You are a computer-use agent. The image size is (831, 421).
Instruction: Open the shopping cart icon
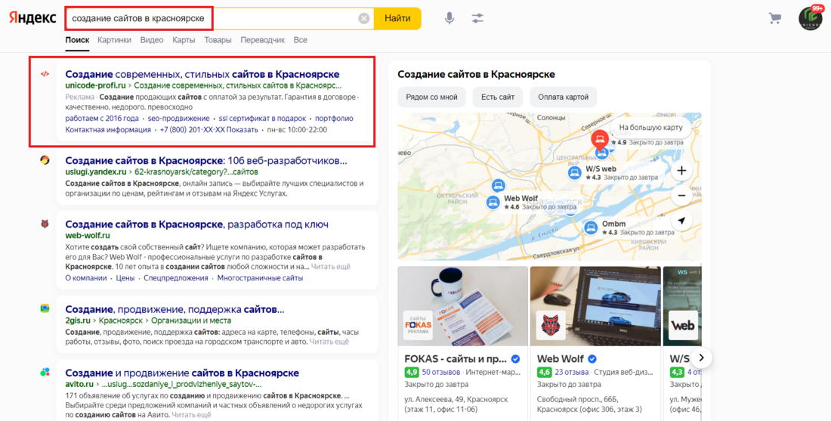coord(775,19)
